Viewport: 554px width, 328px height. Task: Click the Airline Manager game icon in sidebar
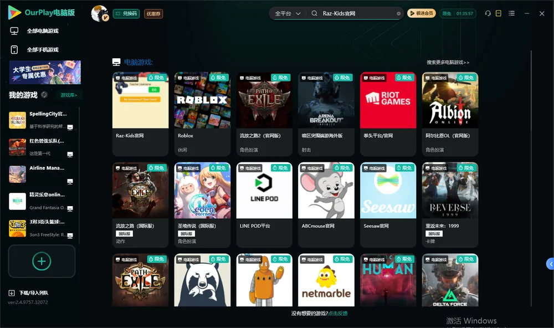click(x=17, y=174)
